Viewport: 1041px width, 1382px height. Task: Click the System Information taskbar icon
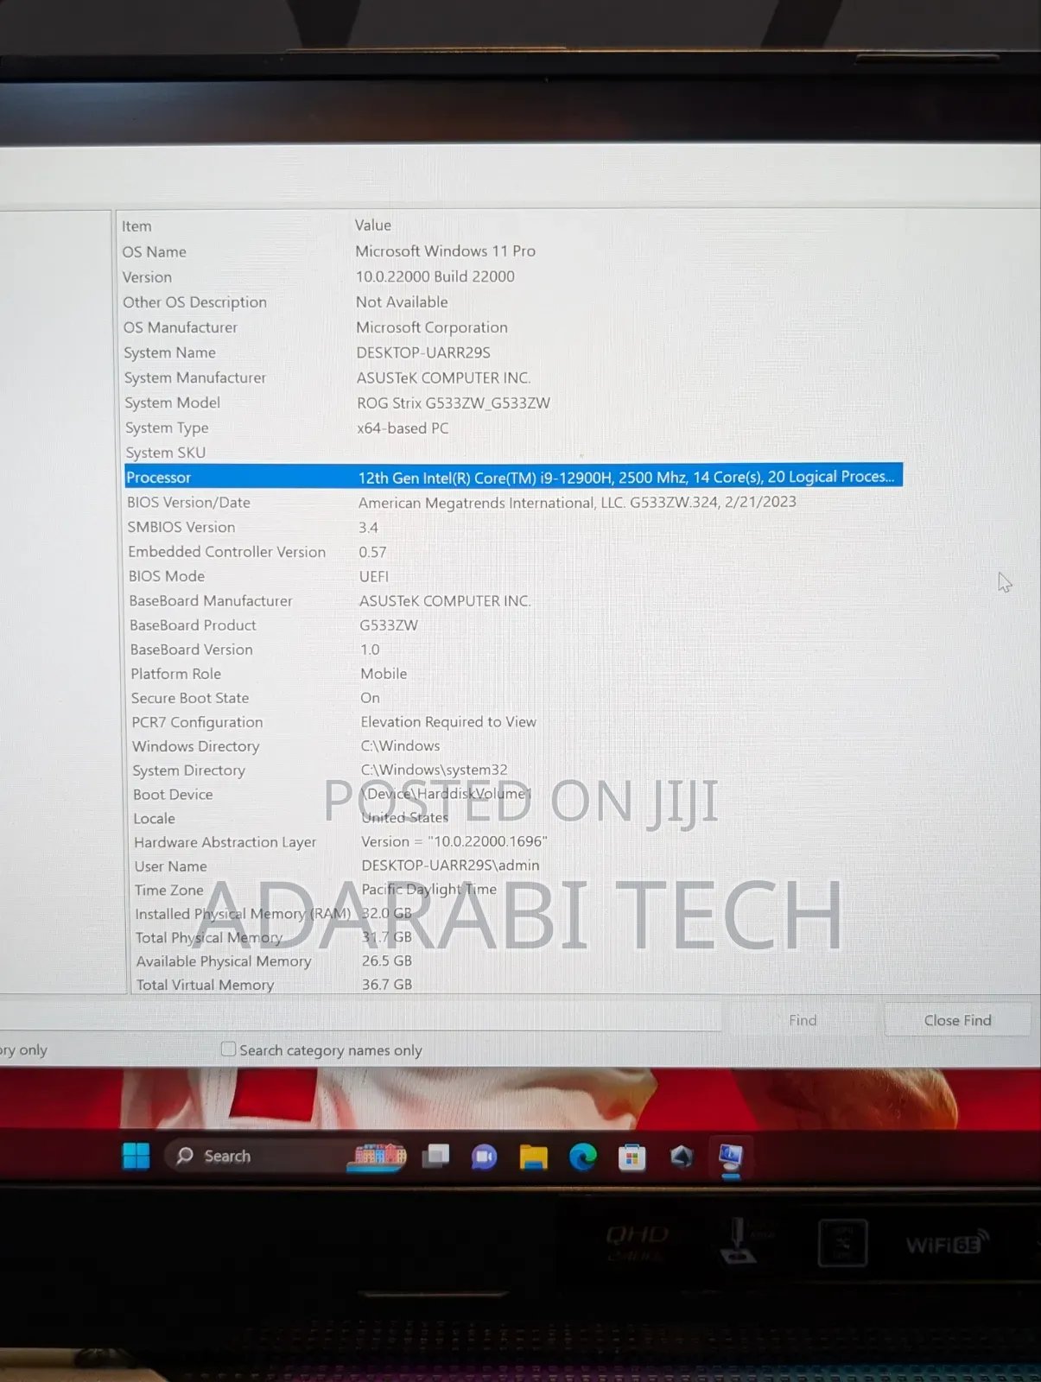click(731, 1158)
